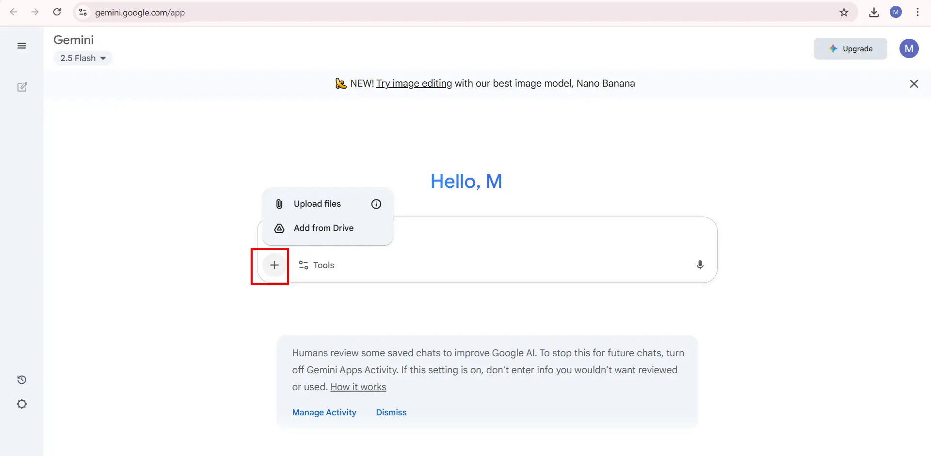Follow the Try image editing link
The width and height of the screenshot is (931, 456).
pyautogui.click(x=414, y=83)
